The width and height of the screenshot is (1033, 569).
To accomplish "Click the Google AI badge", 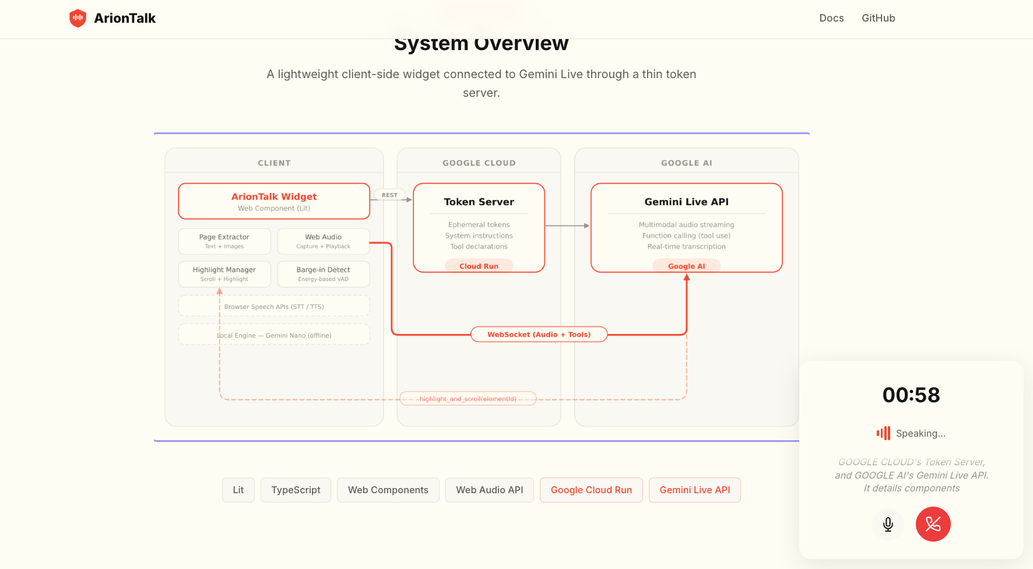I will click(x=687, y=266).
